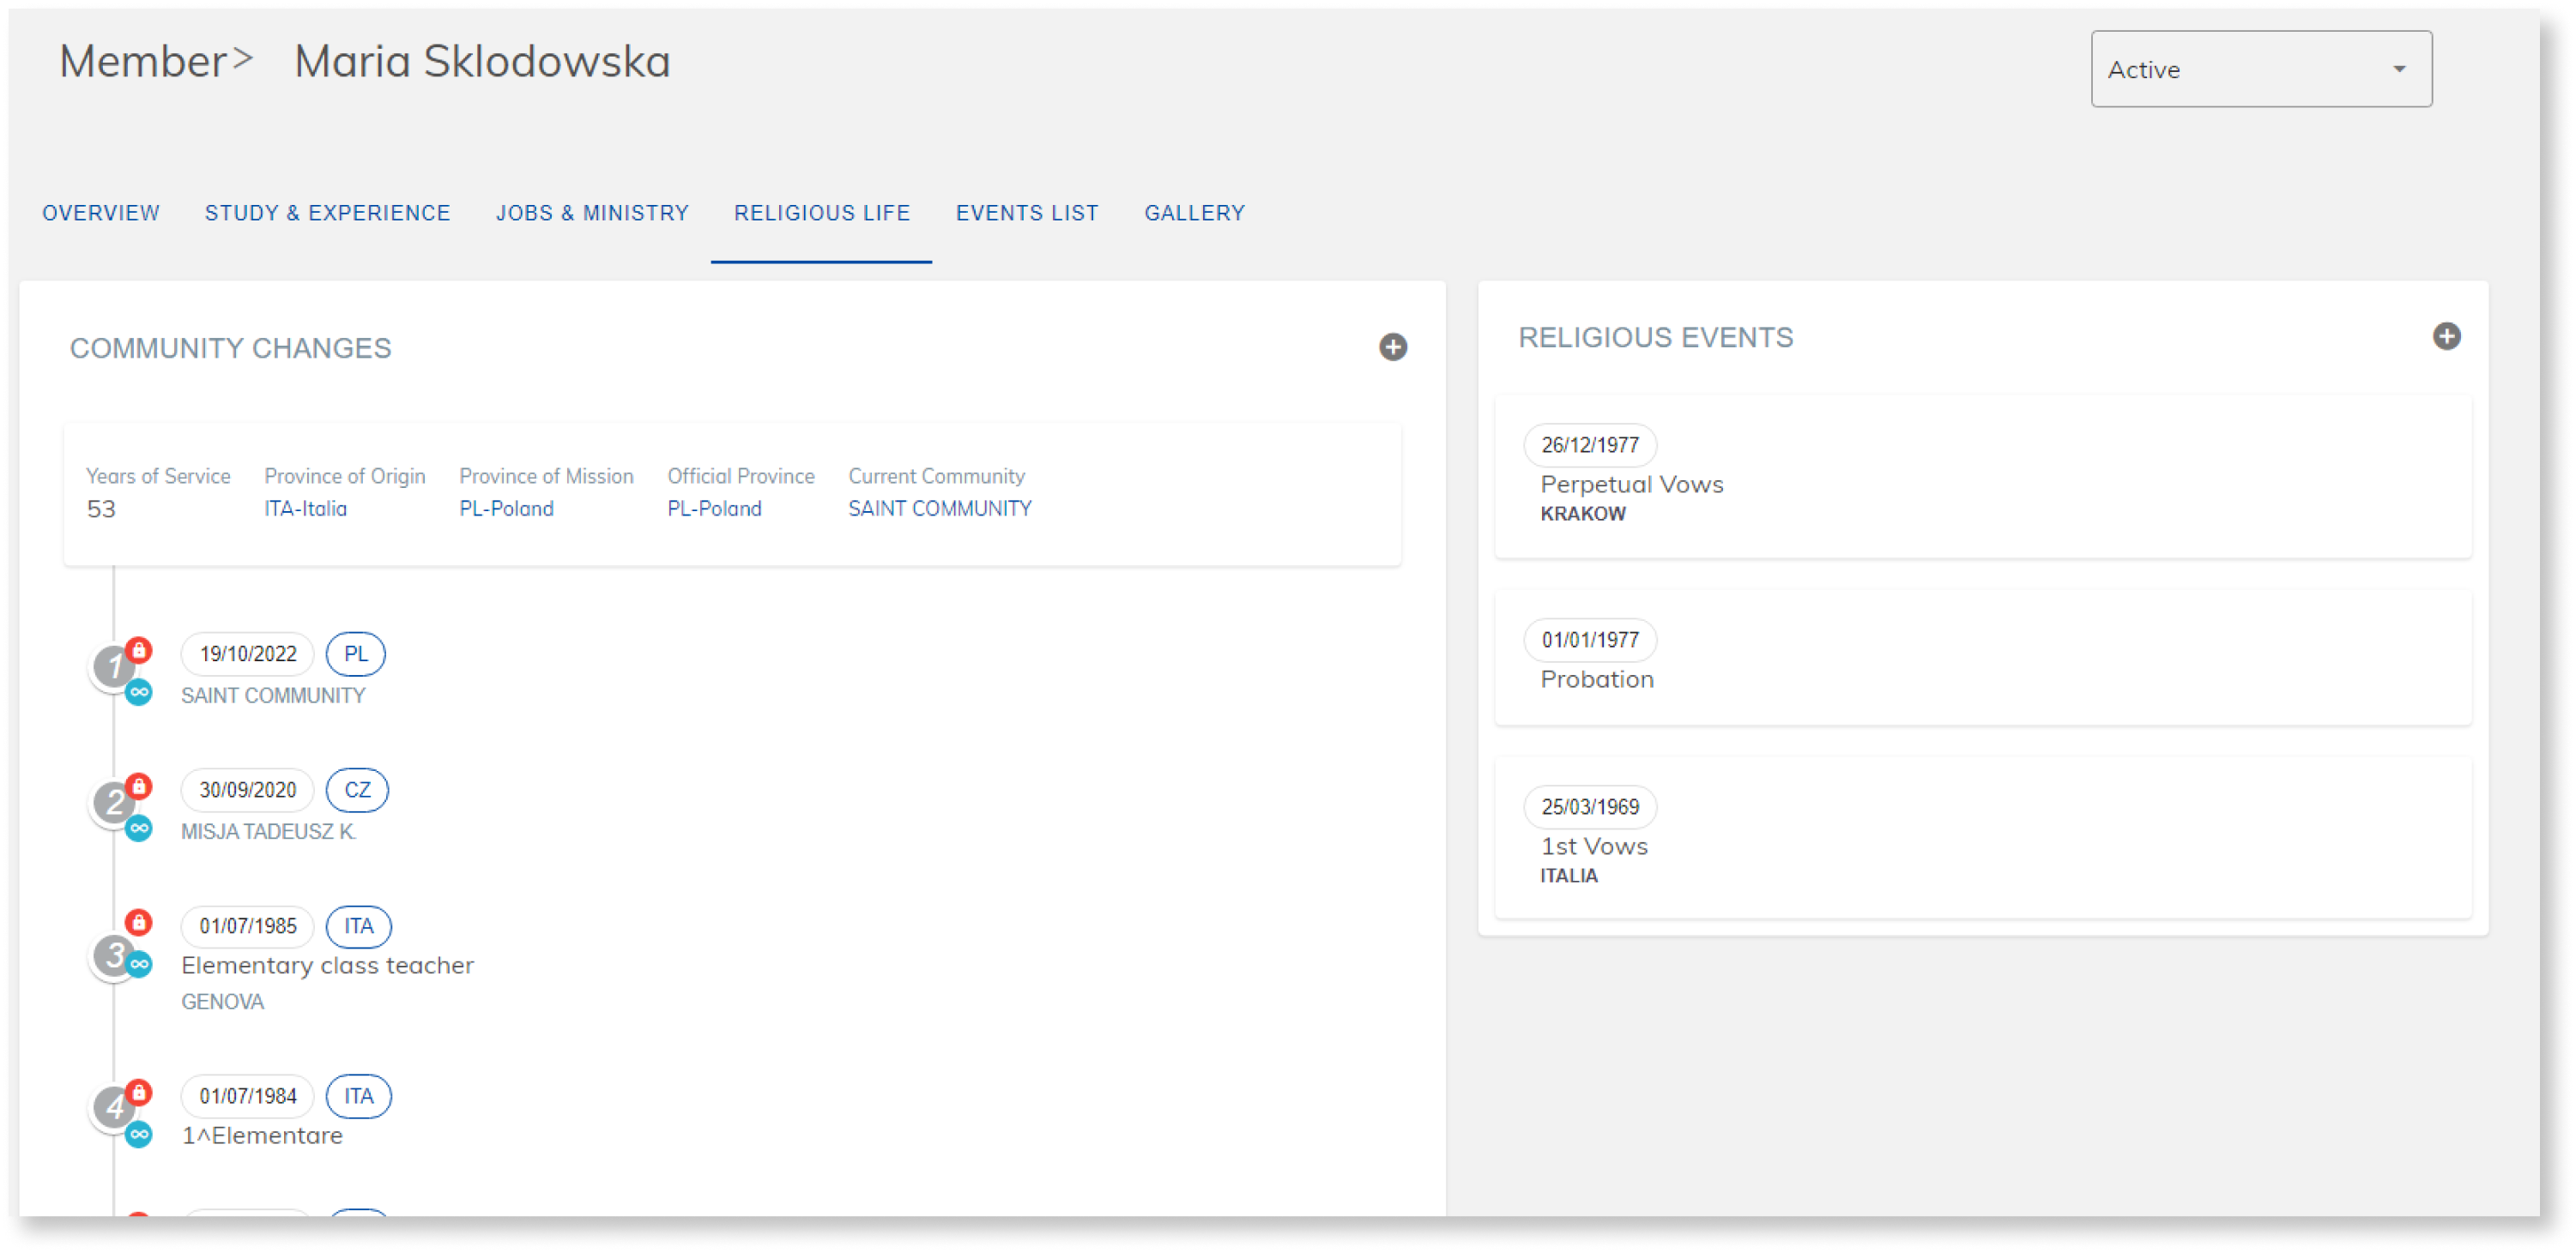Add a new community change via the plus icon
The image size is (2576, 1253).
(x=1394, y=346)
